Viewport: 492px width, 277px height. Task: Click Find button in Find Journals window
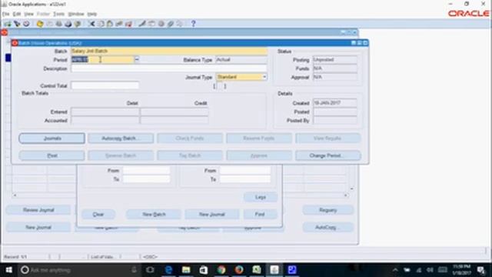[x=260, y=214]
